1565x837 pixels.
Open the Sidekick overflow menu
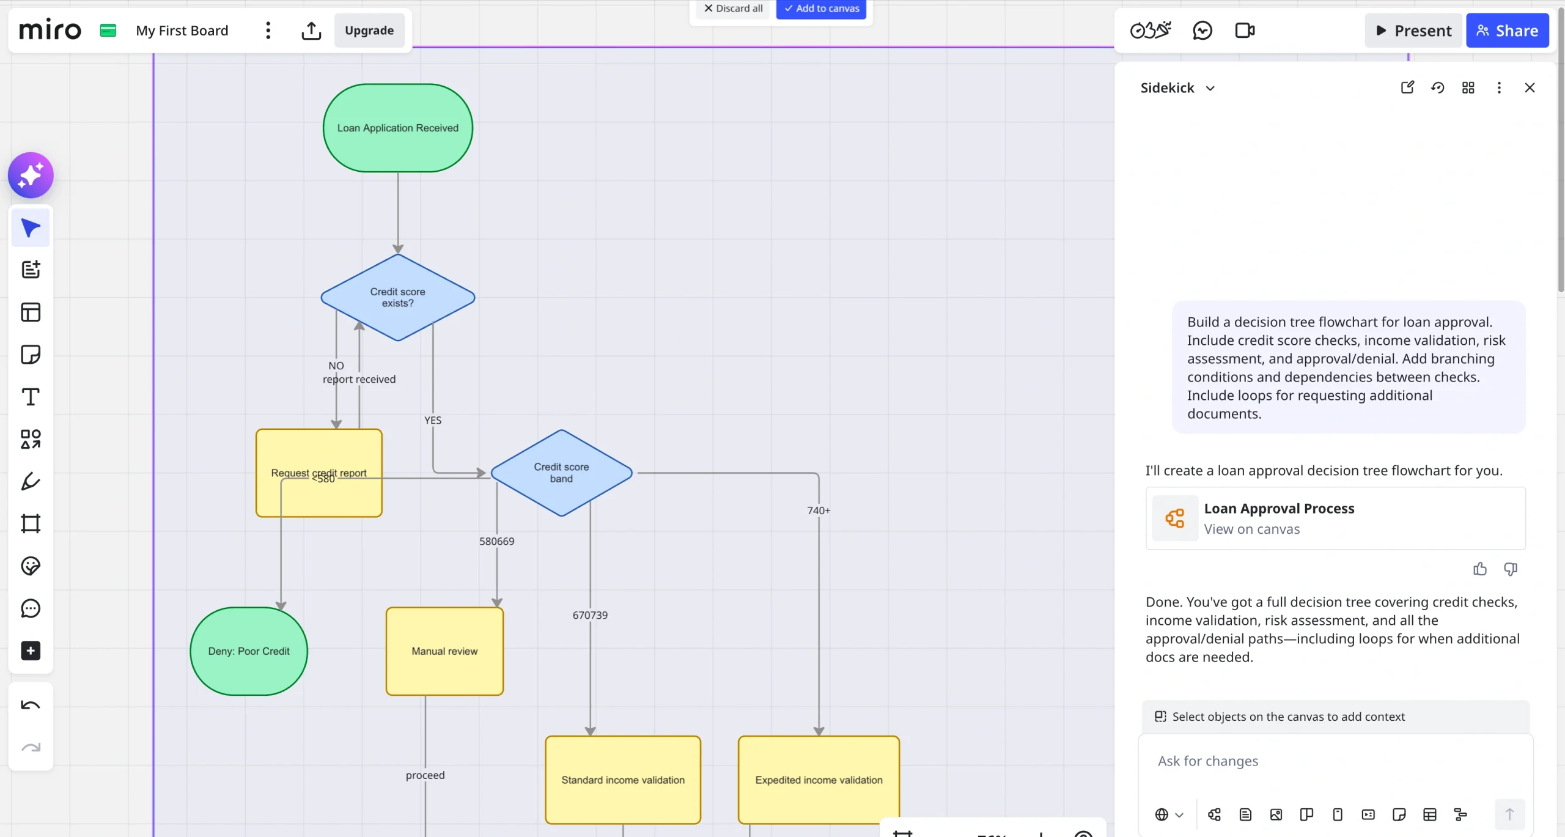[x=1498, y=87]
